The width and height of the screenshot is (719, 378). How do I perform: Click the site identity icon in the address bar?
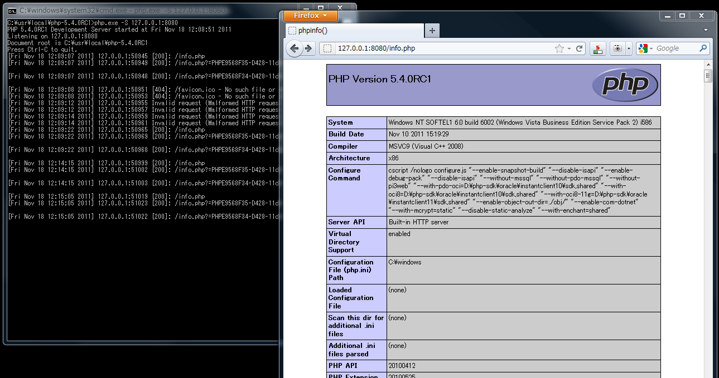328,48
